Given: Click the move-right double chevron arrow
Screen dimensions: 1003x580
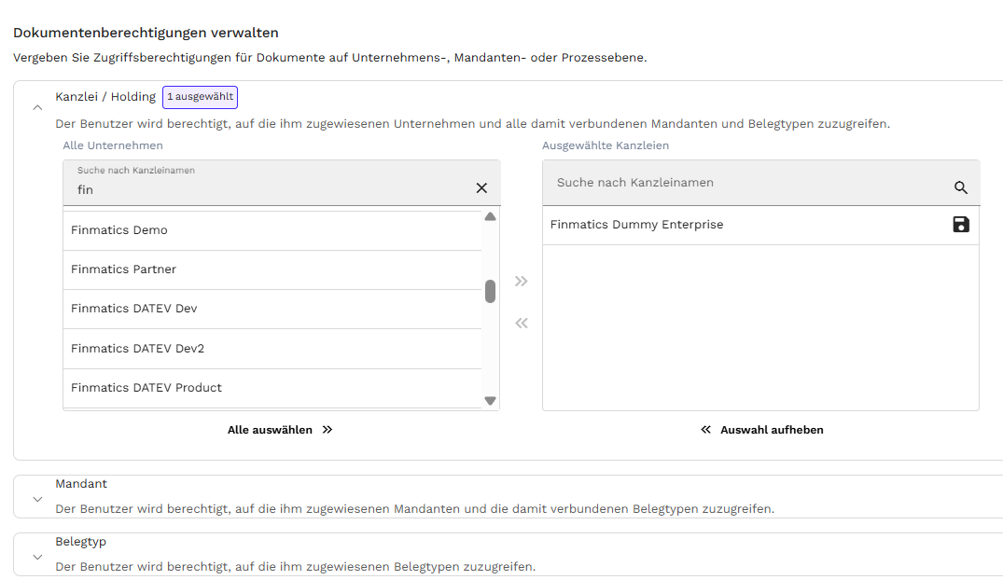Looking at the screenshot, I should tap(522, 282).
